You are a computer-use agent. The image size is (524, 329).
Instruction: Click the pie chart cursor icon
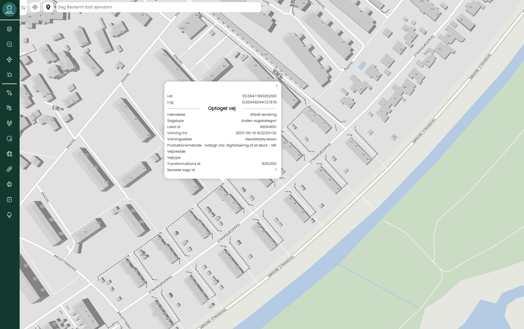pyautogui.click(x=9, y=139)
